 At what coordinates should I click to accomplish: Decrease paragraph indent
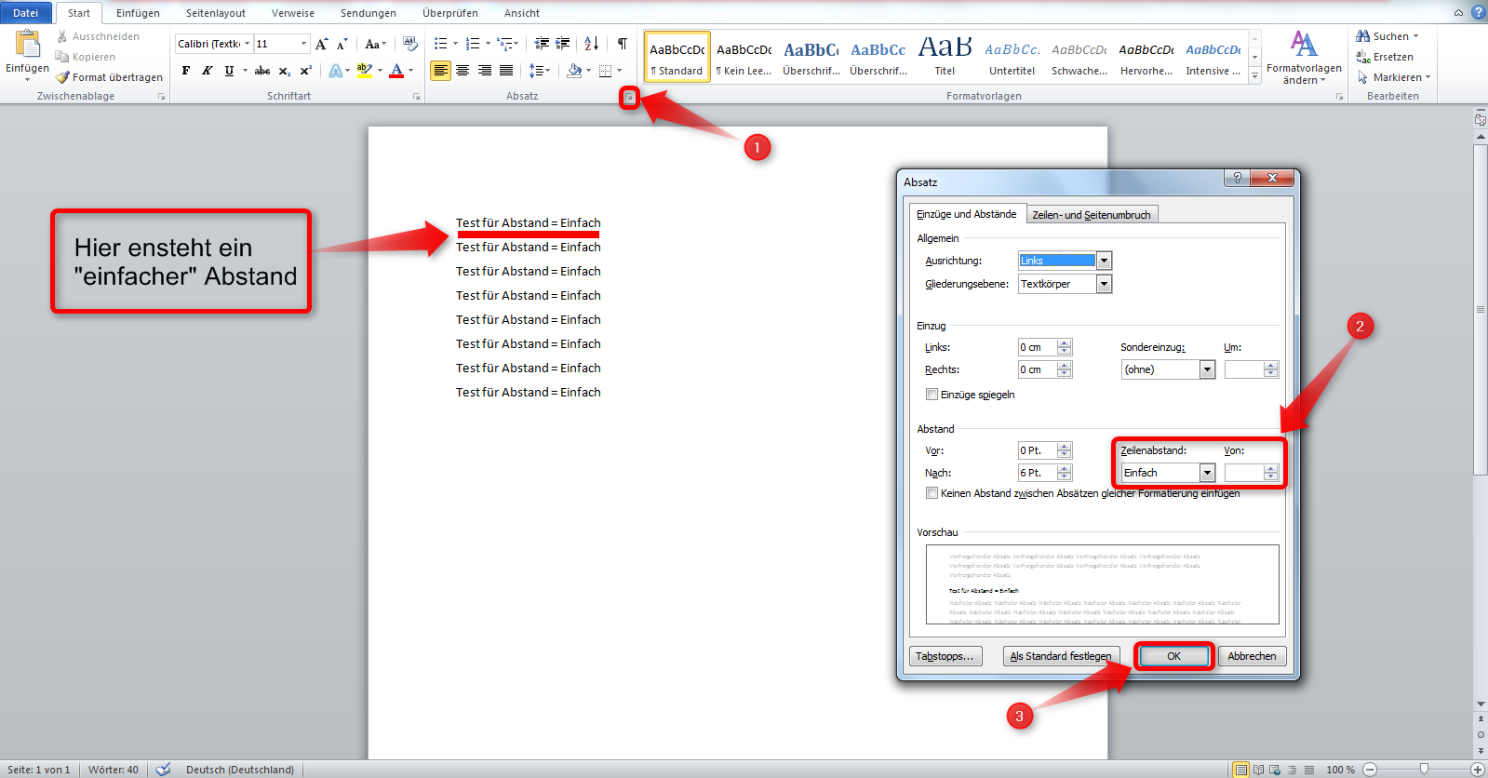(x=542, y=44)
